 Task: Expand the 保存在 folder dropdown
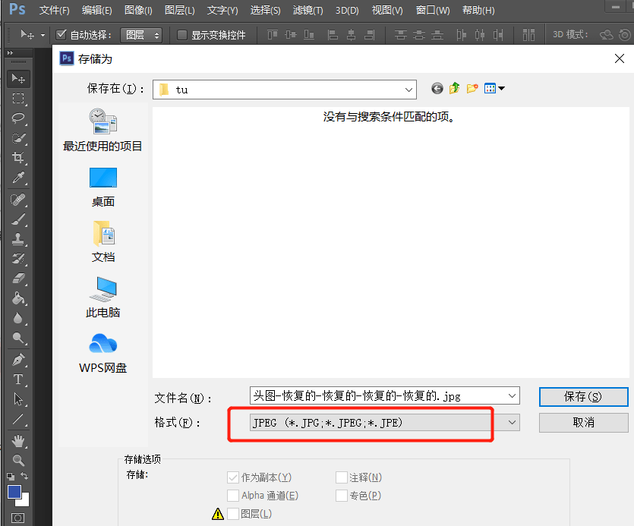[408, 90]
